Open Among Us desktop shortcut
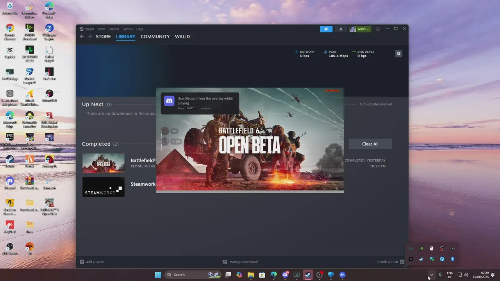500x281 pixels. click(49, 162)
